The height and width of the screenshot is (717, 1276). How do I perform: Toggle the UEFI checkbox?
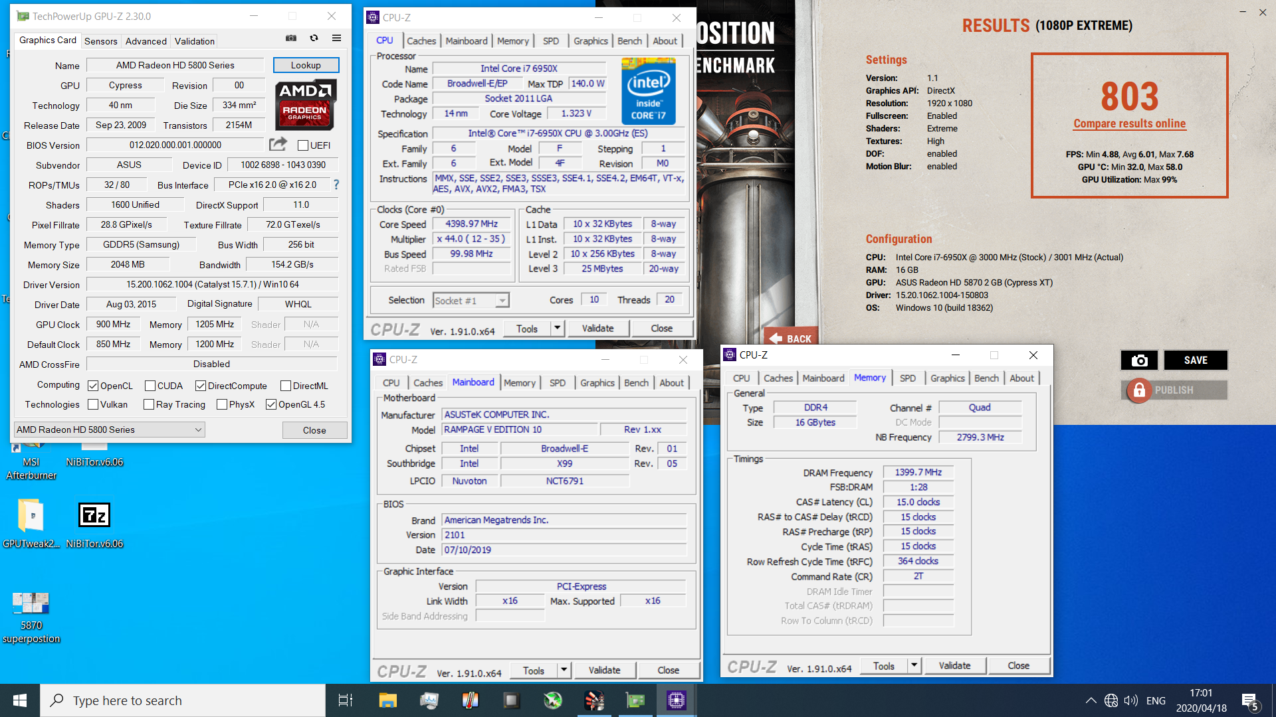point(303,145)
